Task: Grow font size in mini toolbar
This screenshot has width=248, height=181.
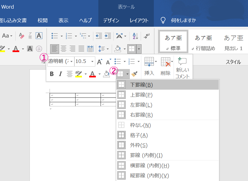Action: [100, 62]
